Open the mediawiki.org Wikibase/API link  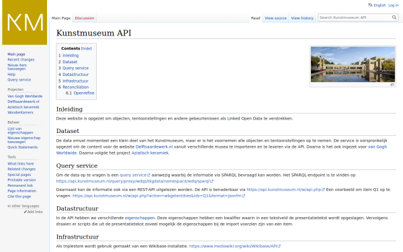click(234, 247)
